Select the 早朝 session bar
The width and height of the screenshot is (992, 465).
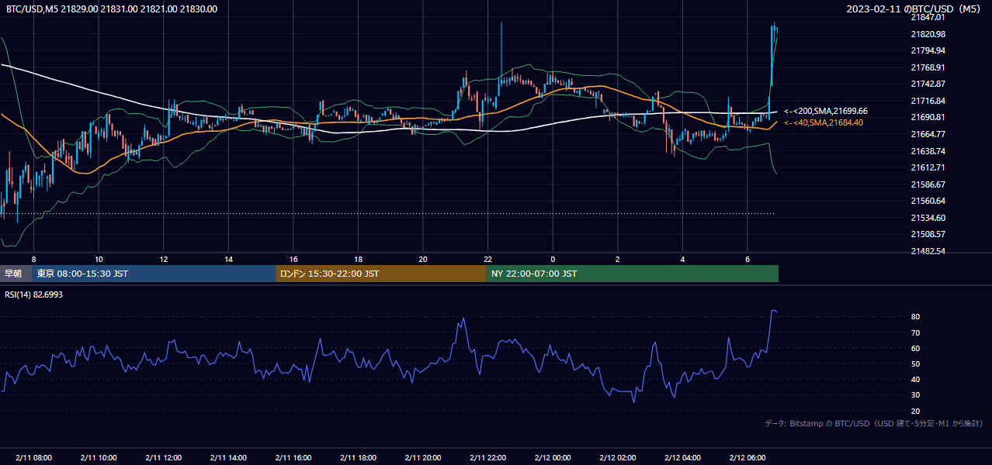pyautogui.click(x=16, y=274)
